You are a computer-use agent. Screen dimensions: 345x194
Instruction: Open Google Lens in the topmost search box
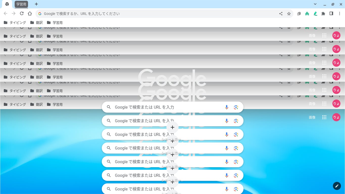coord(236,107)
